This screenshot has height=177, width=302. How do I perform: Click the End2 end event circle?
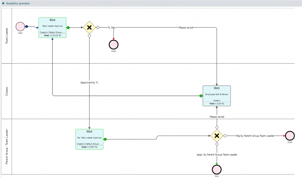coord(114,44)
